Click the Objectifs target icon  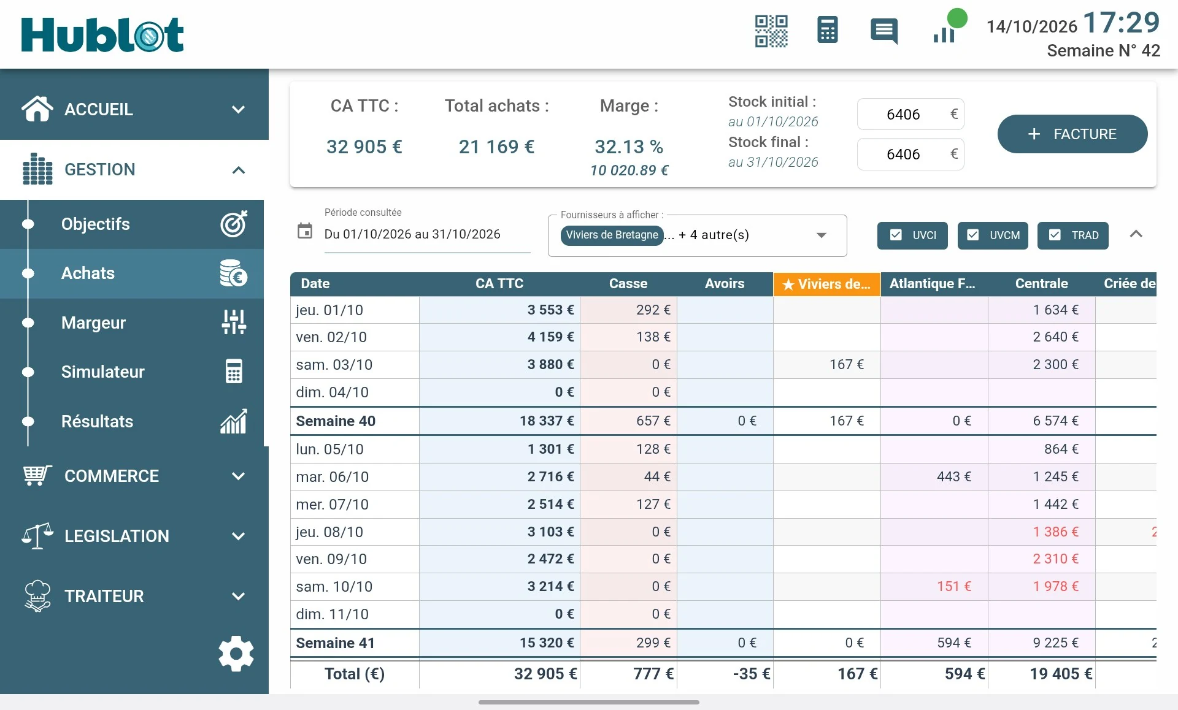[234, 224]
